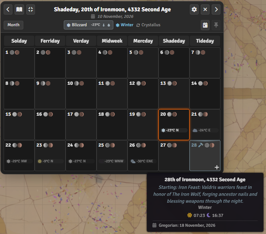
Task: Click the Iron Feast hammer icon on day 28
Action: [201, 145]
